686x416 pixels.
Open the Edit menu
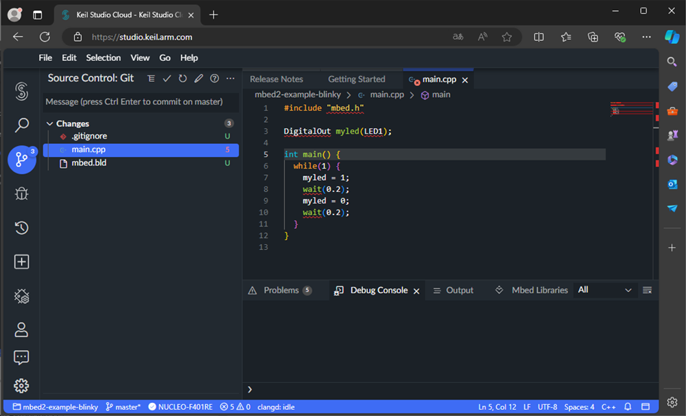(x=69, y=58)
